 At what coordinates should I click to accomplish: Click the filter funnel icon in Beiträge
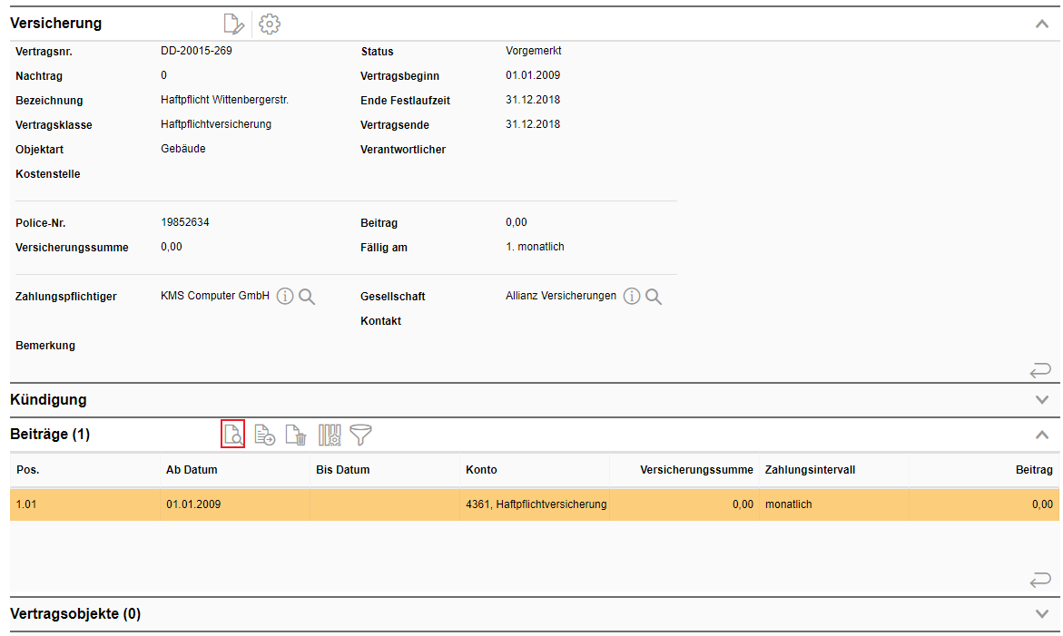coord(361,435)
